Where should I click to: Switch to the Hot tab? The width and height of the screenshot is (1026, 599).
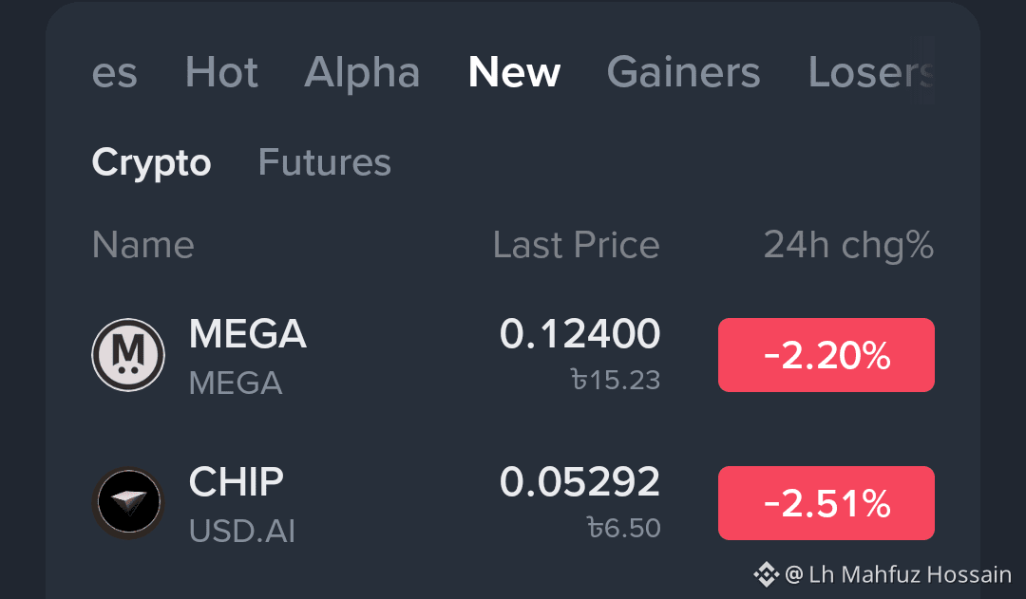(x=221, y=72)
